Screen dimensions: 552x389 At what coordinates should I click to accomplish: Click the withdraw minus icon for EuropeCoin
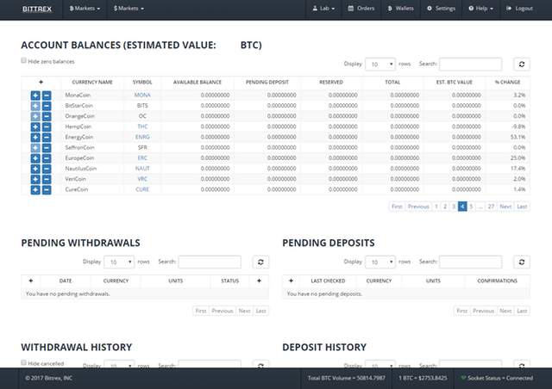(47, 158)
